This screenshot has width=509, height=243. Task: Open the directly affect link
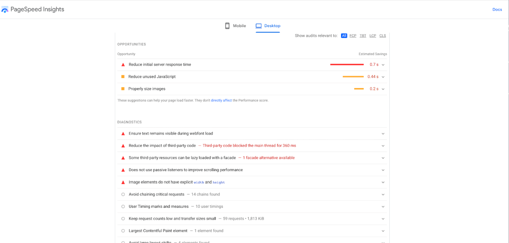point(221,100)
